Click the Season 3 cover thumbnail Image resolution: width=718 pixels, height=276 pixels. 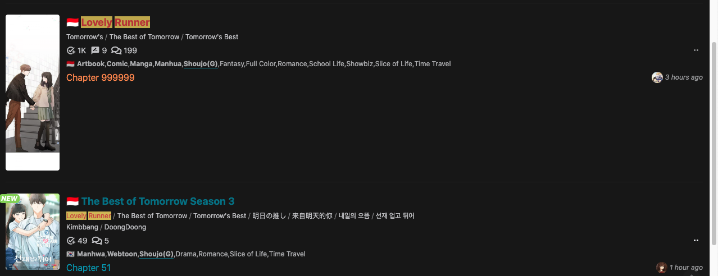[x=33, y=232]
